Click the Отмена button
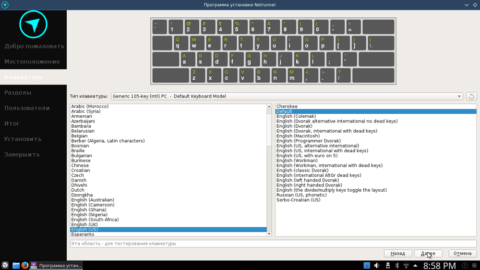 pos(462,254)
